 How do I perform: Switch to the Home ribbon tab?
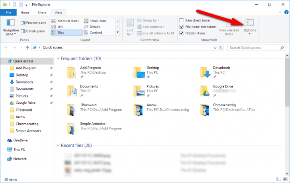25,12
